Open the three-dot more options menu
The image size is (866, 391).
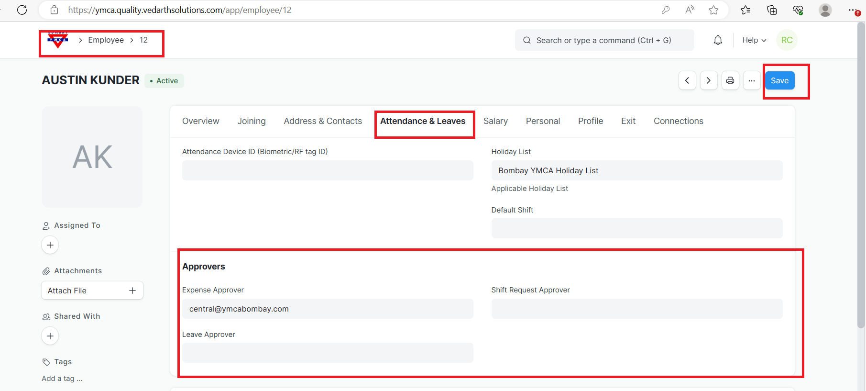752,80
